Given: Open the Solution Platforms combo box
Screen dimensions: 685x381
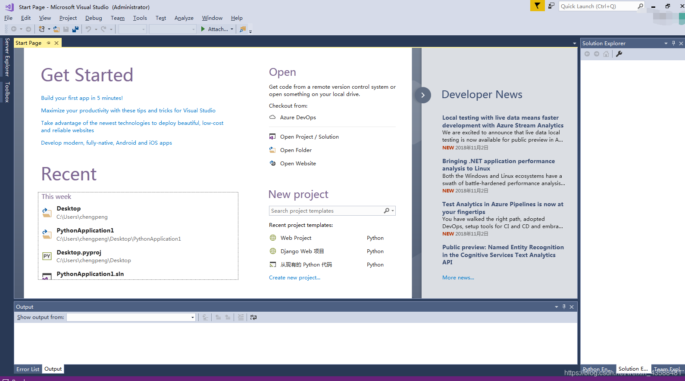Looking at the screenshot, I should tap(172, 29).
